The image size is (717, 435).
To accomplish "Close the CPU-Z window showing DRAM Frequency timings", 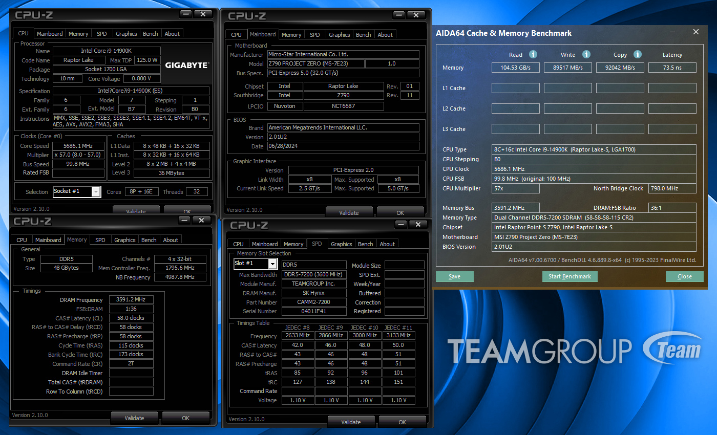I will (x=202, y=220).
